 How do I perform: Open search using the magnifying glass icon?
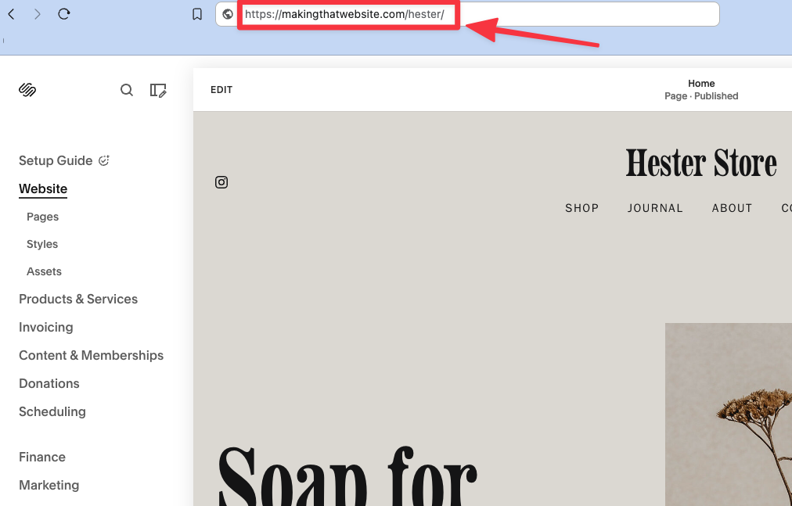point(126,90)
